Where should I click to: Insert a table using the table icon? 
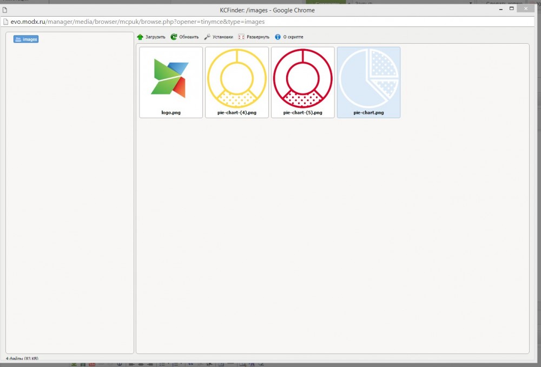(221, 364)
